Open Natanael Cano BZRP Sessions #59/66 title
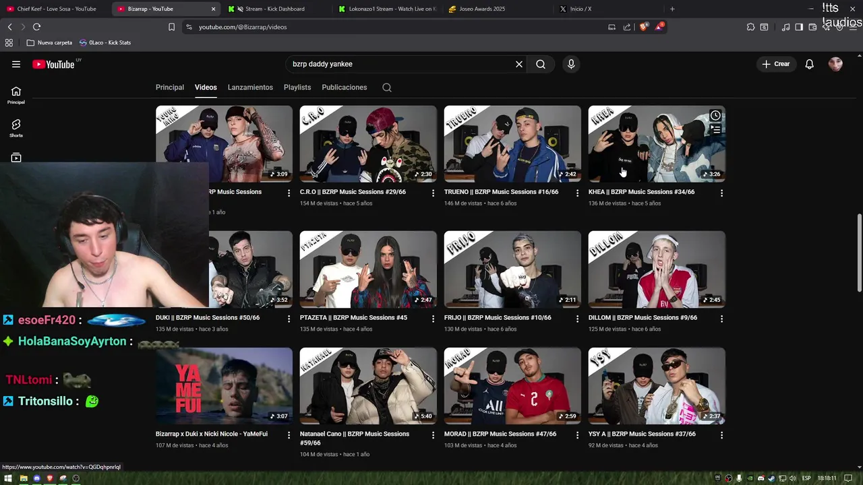The width and height of the screenshot is (863, 485). pyautogui.click(x=355, y=439)
